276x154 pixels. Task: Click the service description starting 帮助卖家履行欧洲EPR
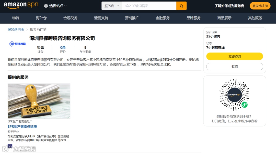point(38,138)
